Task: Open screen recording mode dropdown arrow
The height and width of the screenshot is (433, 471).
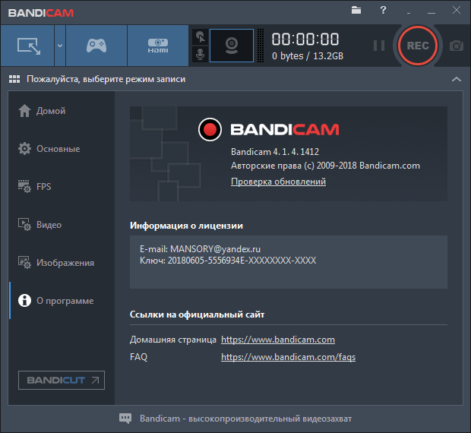Action: click(59, 46)
